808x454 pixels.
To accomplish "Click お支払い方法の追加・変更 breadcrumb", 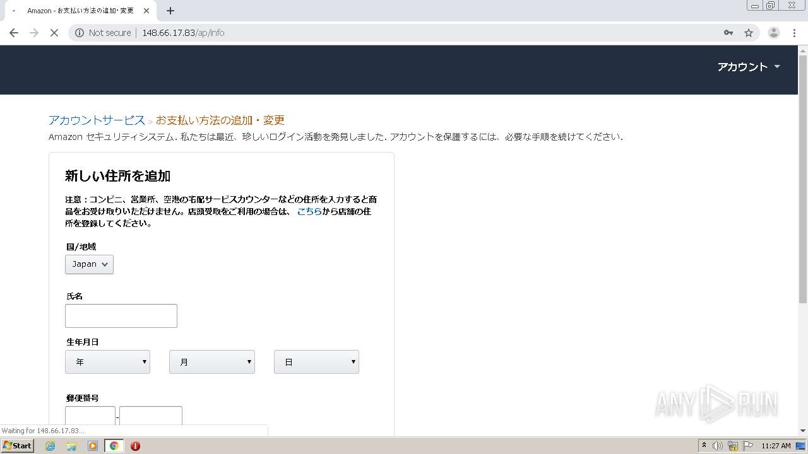I will pos(220,120).
